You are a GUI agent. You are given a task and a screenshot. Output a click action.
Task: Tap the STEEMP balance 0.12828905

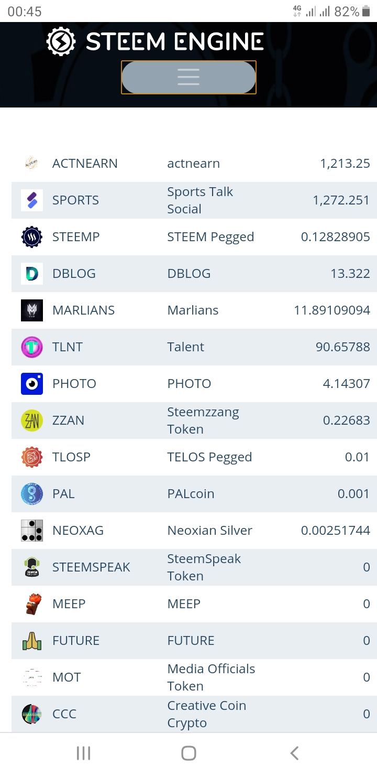(335, 237)
